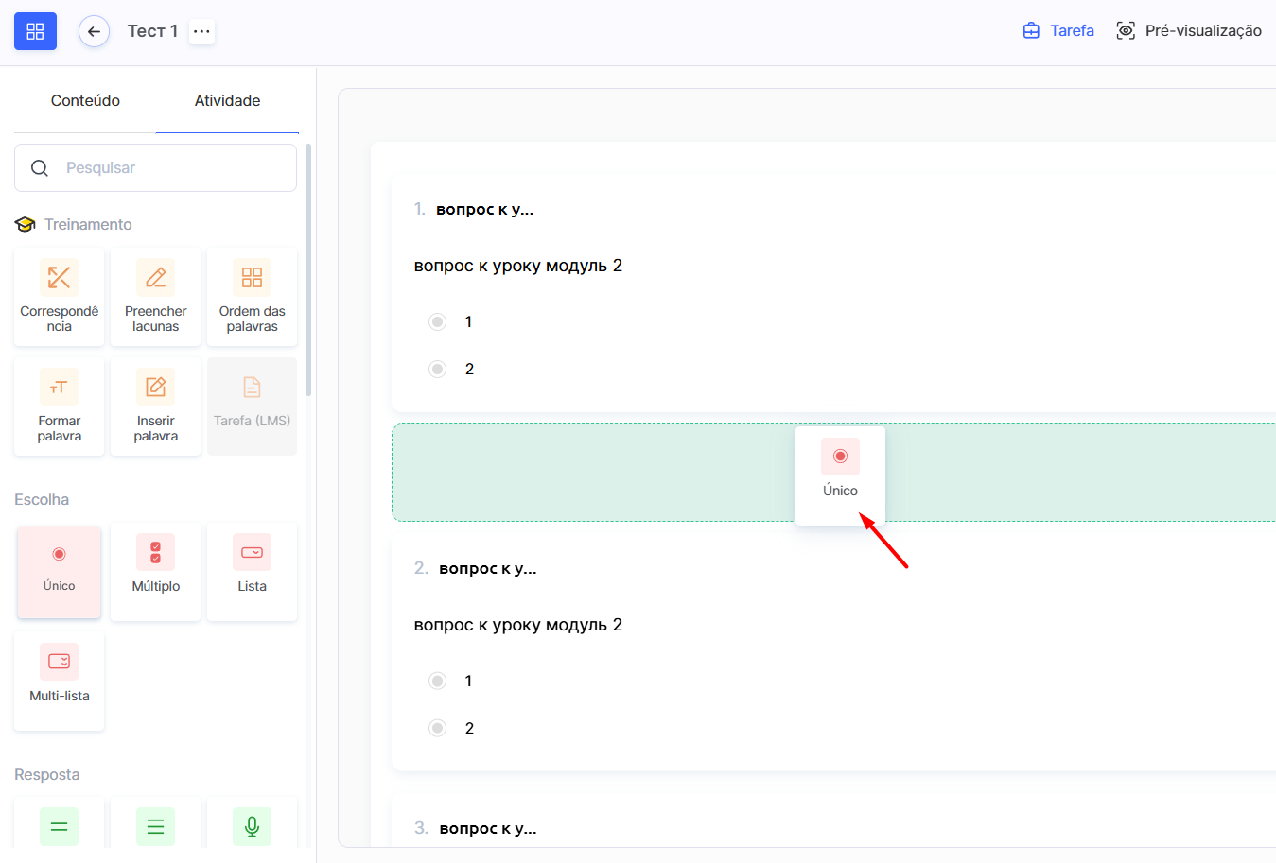Select the Multi-lista activity tile
Viewport: 1276px width, 863px height.
click(x=60, y=681)
